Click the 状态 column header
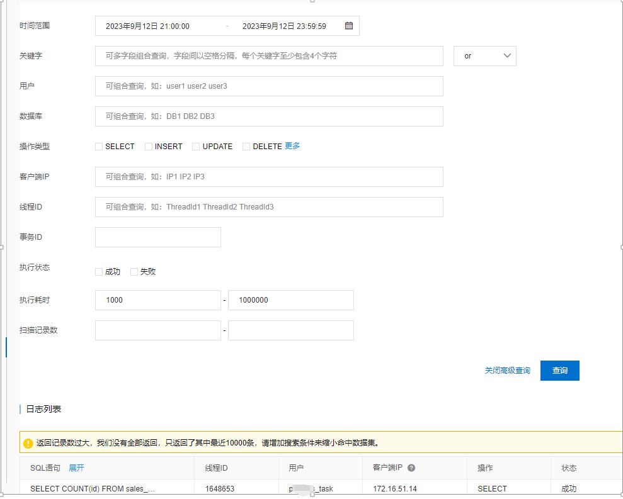This screenshot has width=623, height=499. pos(569,468)
